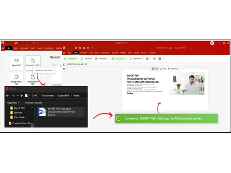Open VIEW menu next to the Home icon
This screenshot has height=173, width=231.
(x=16, y=48)
